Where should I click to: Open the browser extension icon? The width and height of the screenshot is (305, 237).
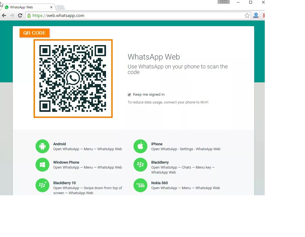pyautogui.click(x=256, y=15)
